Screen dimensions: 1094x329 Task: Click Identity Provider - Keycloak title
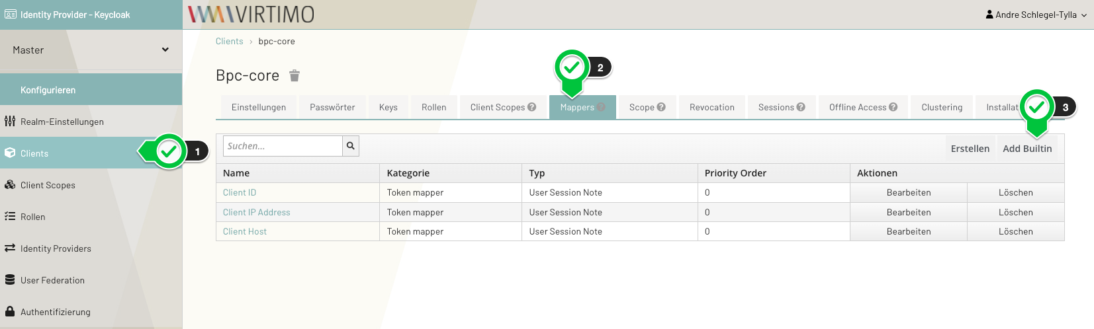(75, 15)
